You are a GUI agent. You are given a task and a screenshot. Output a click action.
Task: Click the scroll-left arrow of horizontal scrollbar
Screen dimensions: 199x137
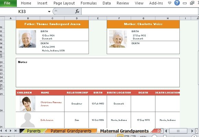tap(166, 131)
